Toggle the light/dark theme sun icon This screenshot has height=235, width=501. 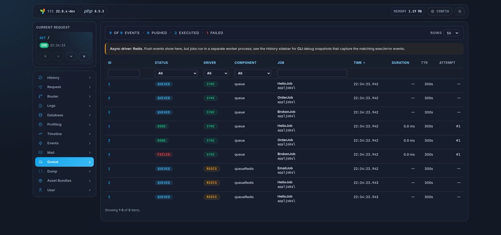[x=460, y=11]
